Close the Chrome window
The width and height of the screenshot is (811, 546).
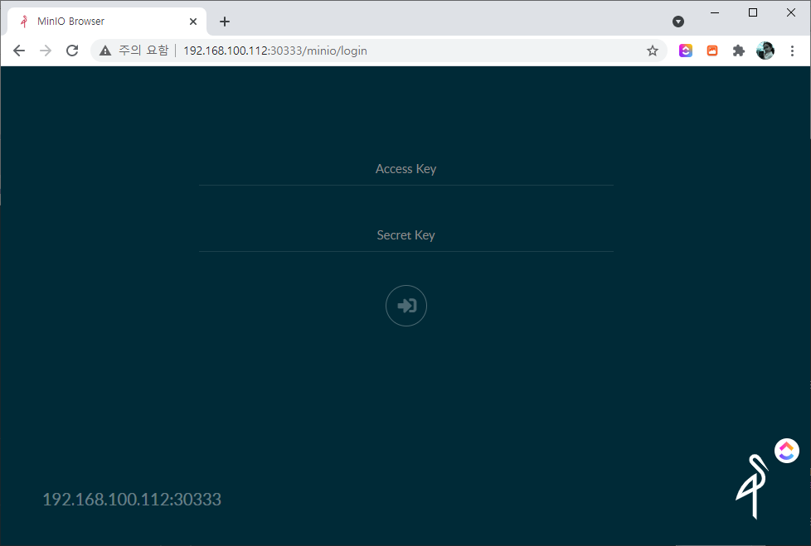tap(791, 12)
